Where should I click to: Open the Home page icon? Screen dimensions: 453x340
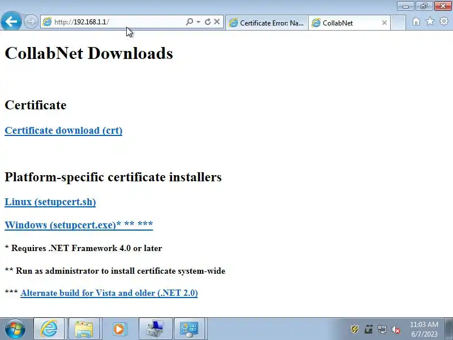click(416, 22)
